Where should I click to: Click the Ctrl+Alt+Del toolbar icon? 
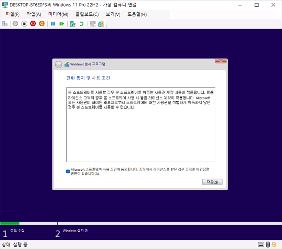point(5,23)
